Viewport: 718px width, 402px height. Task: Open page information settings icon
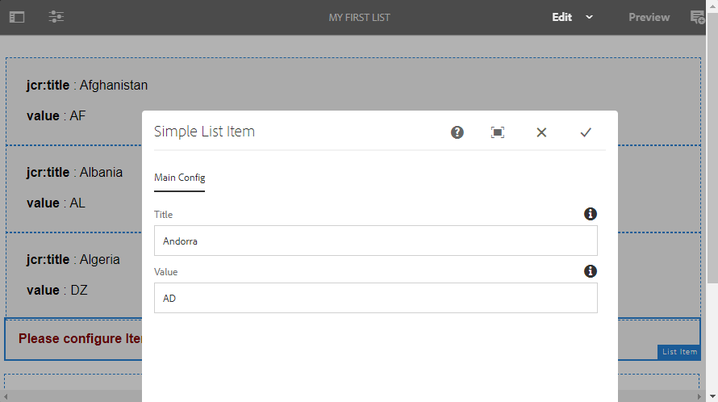pyautogui.click(x=56, y=17)
